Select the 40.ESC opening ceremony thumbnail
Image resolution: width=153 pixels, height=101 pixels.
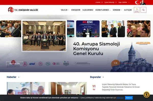(x=88, y=29)
